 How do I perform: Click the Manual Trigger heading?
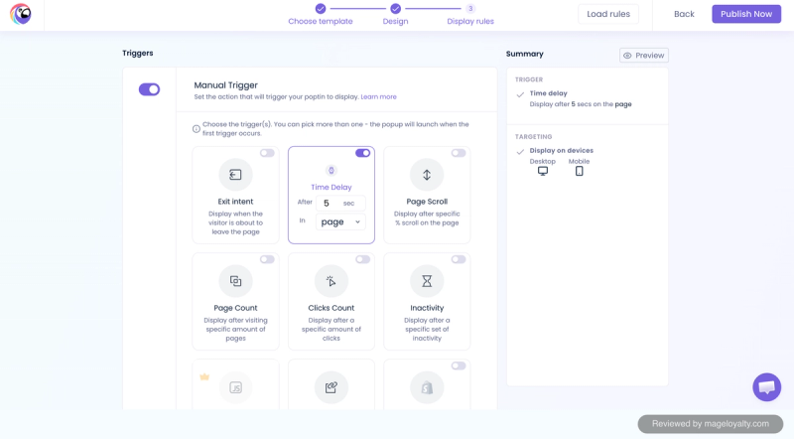pos(226,85)
